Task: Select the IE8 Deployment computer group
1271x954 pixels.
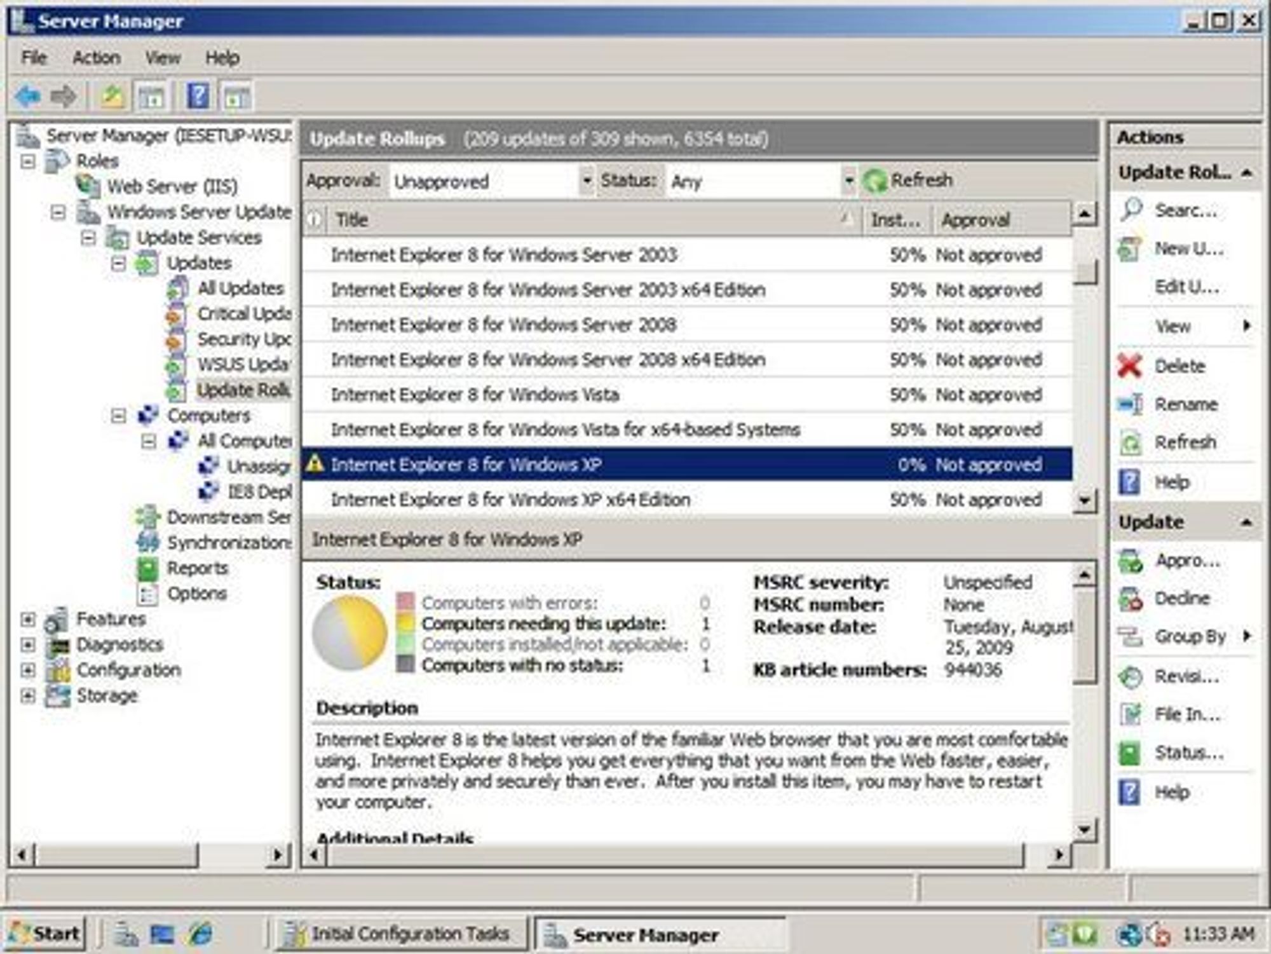Action: (x=259, y=492)
